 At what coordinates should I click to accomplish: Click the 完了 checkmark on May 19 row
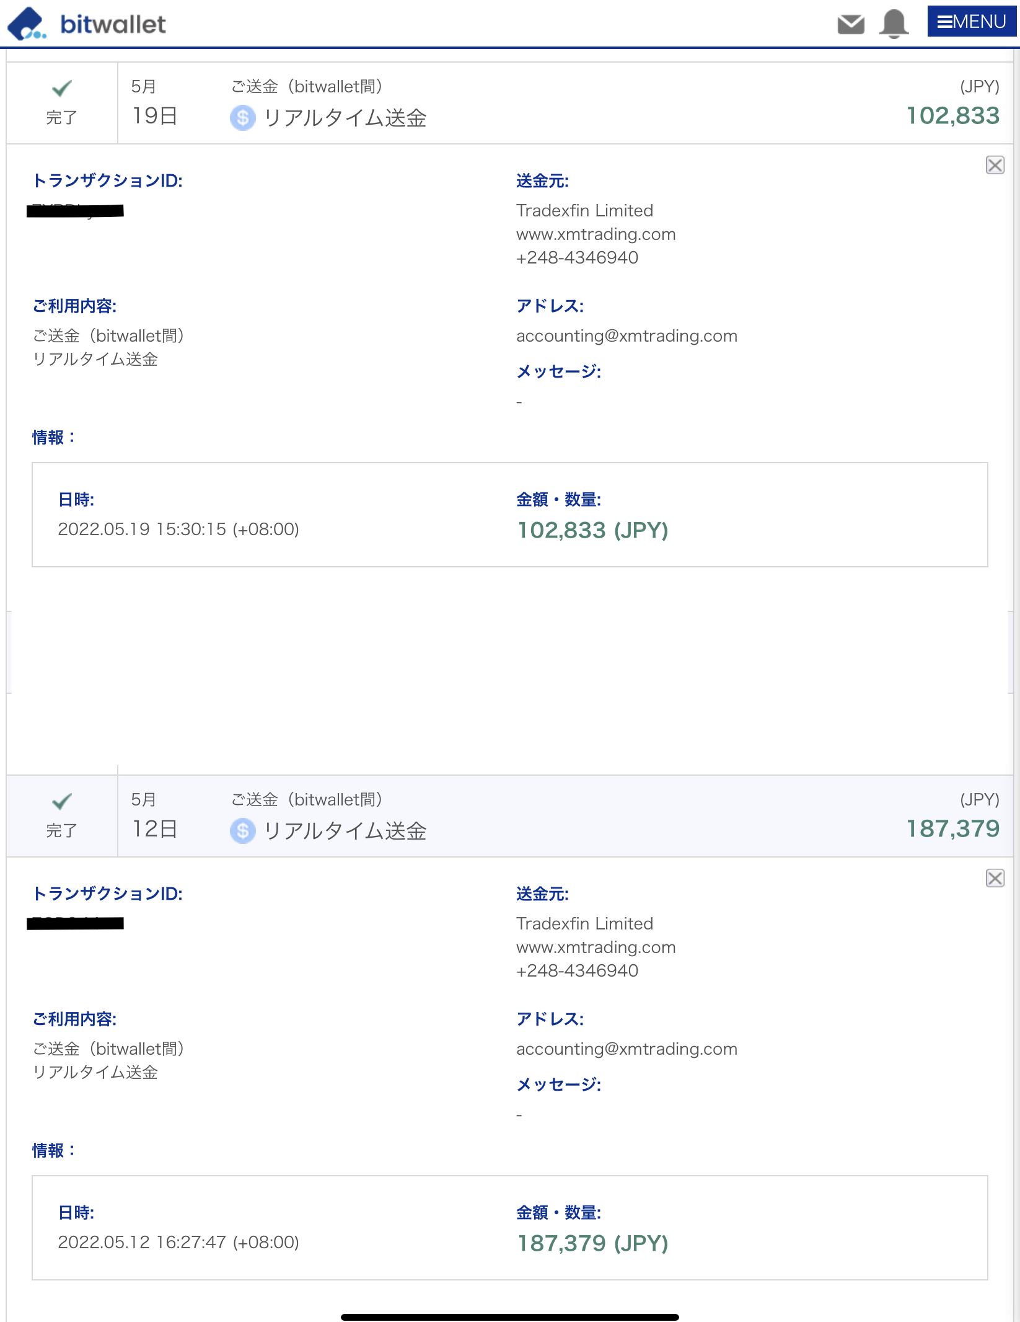pos(61,89)
